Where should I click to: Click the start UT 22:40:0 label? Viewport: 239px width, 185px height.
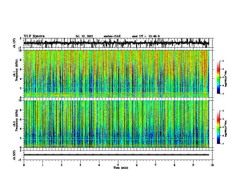click(x=146, y=36)
